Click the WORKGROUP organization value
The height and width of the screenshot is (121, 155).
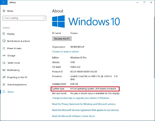point(77,47)
